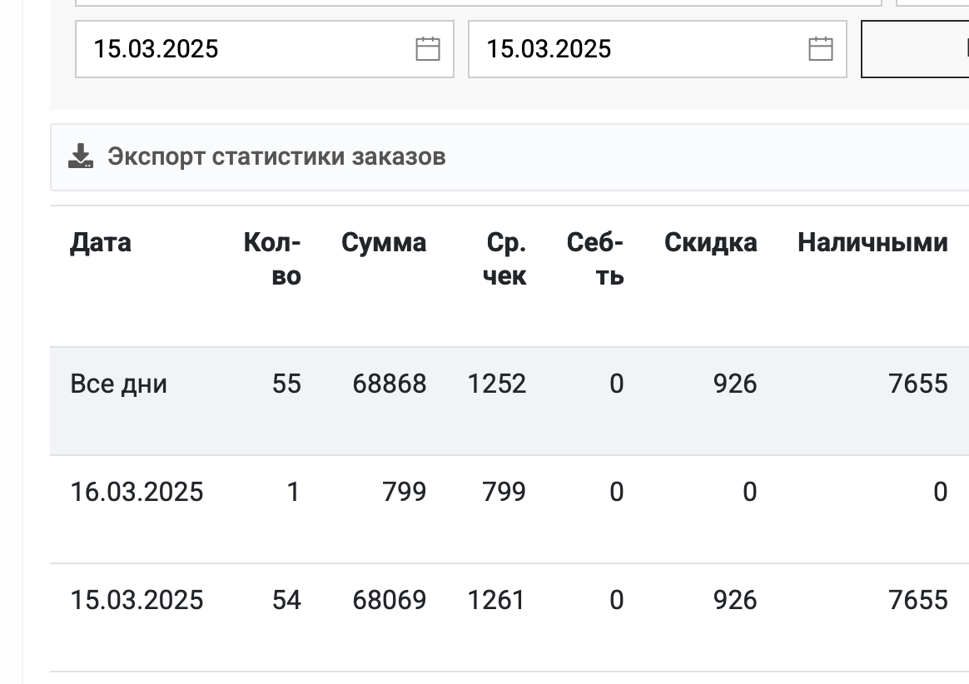Sort by 'Сумма' column header
The height and width of the screenshot is (684, 969).
point(384,243)
